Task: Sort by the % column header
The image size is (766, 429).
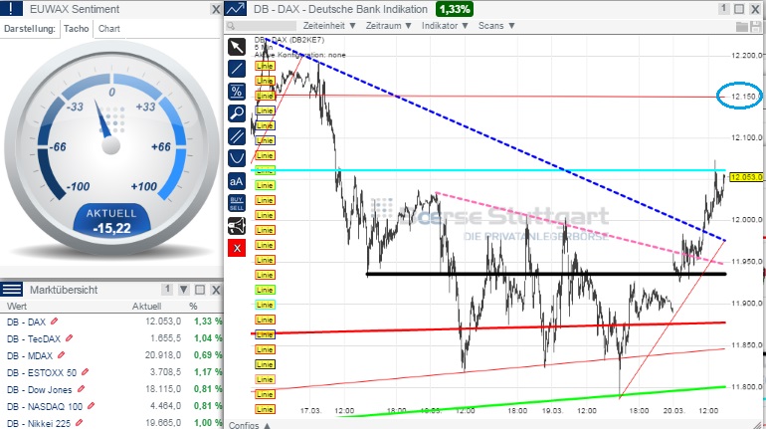Action: [193, 307]
